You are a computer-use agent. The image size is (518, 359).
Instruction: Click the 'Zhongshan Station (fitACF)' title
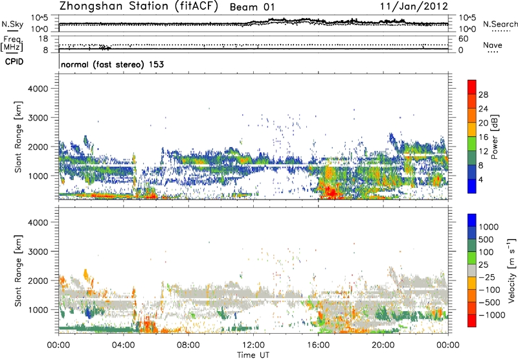139,6
